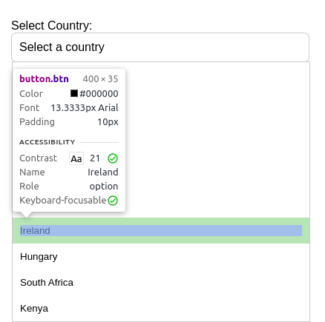Click the #000000 hex color value

(99, 94)
